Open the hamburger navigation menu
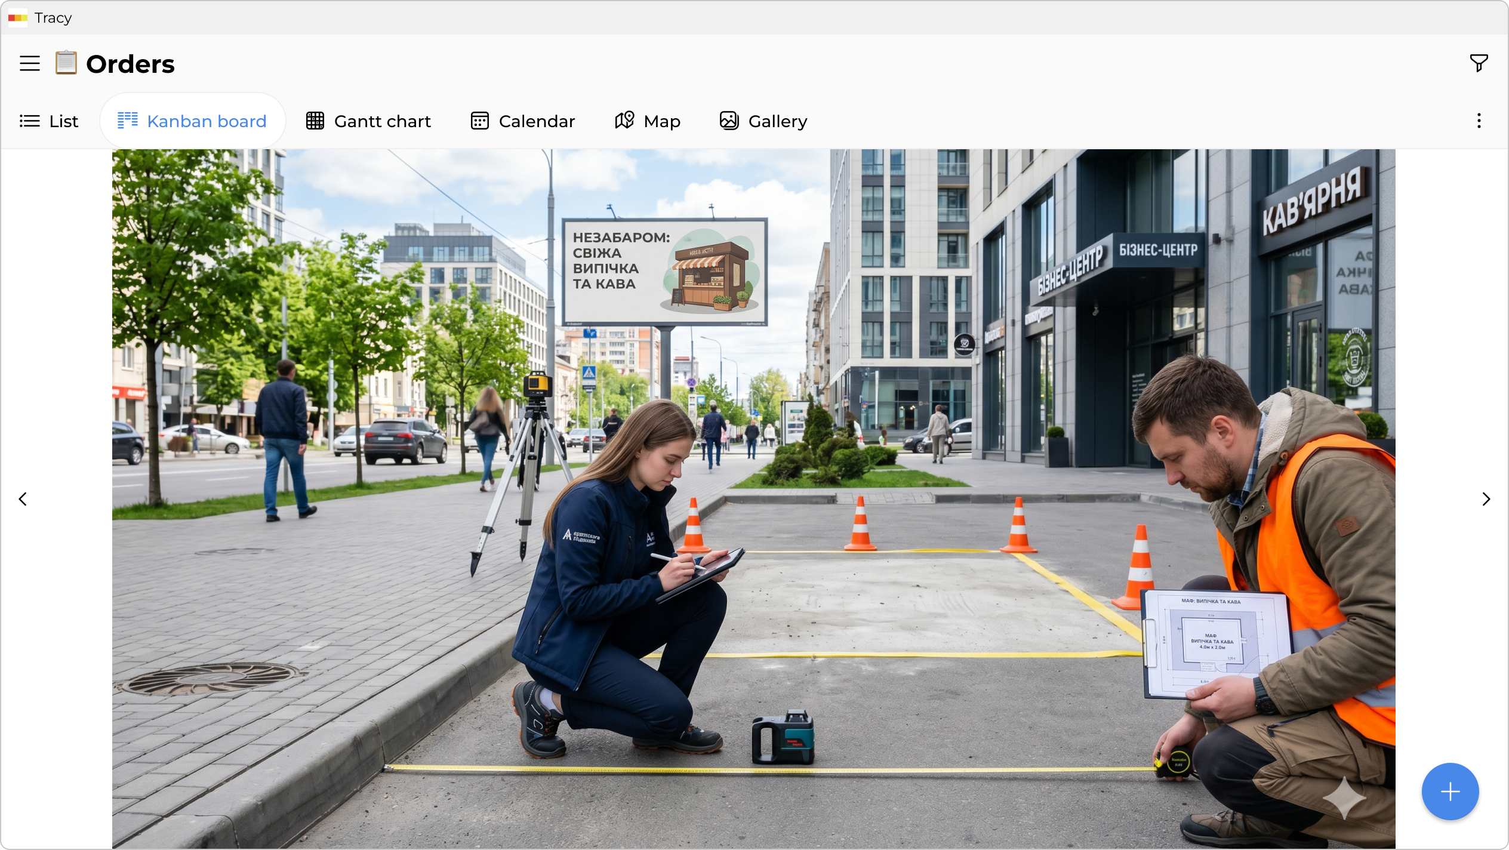Image resolution: width=1509 pixels, height=850 pixels. (30, 63)
